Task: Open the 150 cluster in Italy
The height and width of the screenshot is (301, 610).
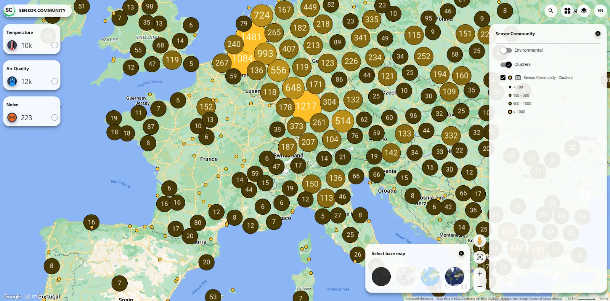Action: click(311, 184)
